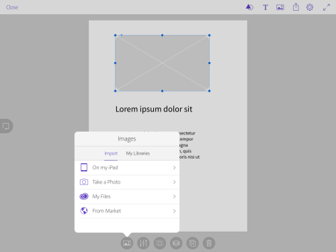The height and width of the screenshot is (252, 336).
Task: Open the share export icon
Action: pos(296,7)
